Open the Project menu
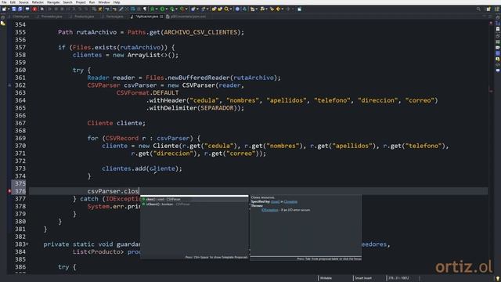The height and width of the screenshot is (282, 501). click(81, 2)
